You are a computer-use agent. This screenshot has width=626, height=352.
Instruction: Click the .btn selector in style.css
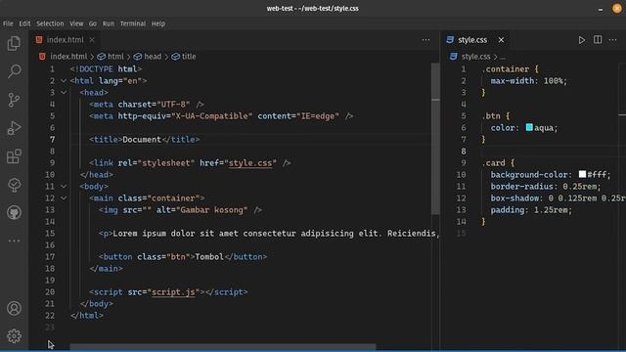491,115
